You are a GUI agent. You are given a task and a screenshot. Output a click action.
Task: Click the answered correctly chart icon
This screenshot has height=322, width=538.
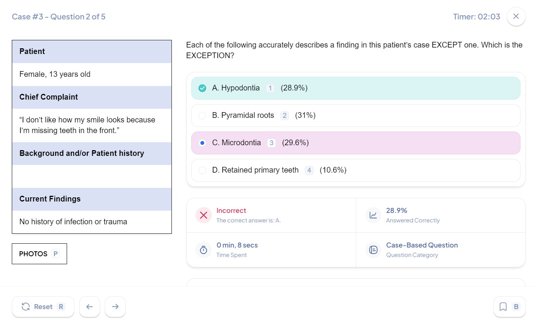point(373,215)
